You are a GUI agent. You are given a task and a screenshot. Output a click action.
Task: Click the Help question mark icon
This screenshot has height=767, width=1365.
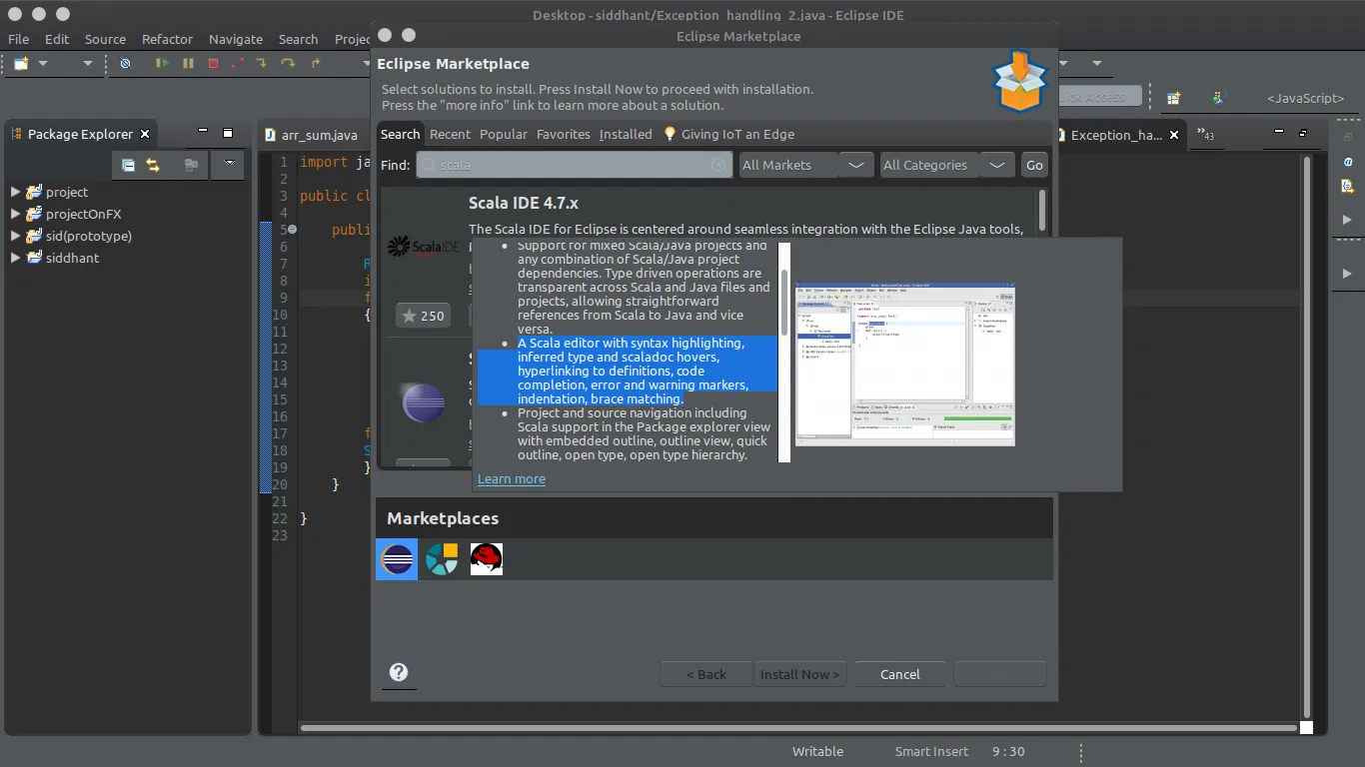399,672
